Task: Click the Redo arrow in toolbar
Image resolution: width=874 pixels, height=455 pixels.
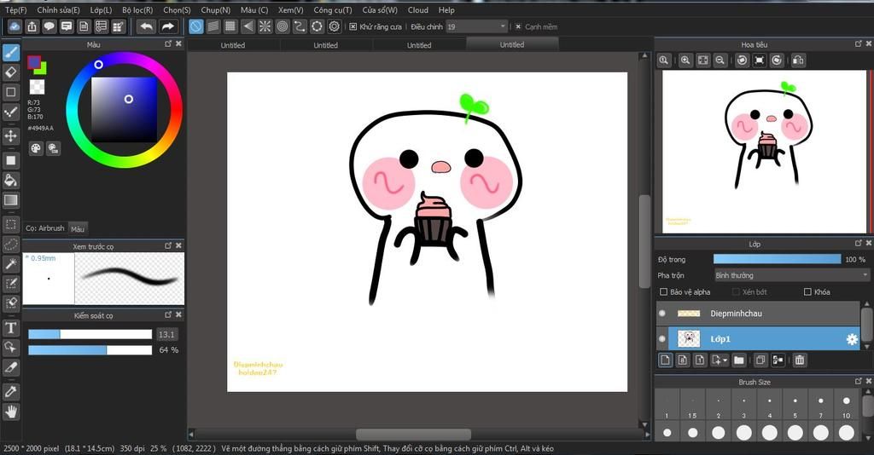Action: [167, 26]
